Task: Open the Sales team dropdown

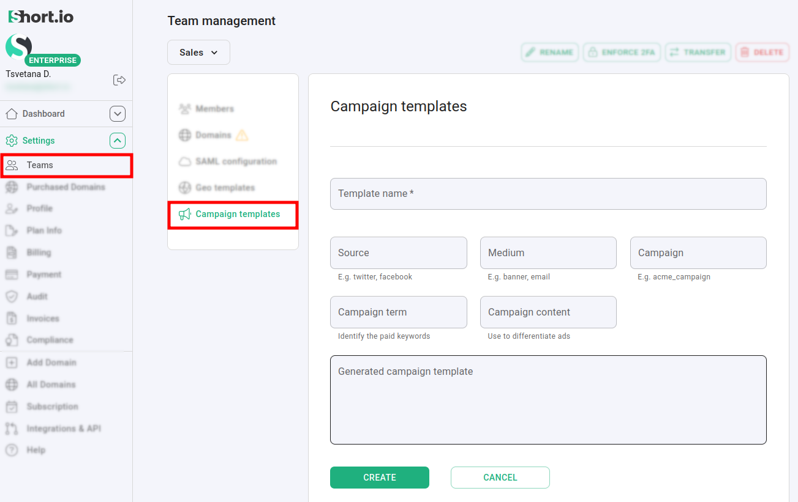Action: tap(198, 53)
